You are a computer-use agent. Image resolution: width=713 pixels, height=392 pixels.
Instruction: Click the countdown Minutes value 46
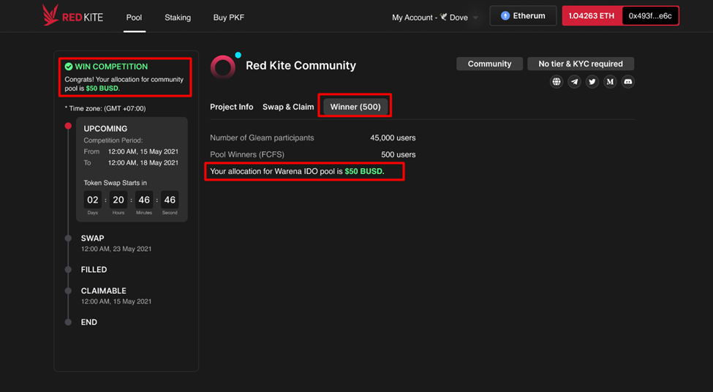point(144,200)
